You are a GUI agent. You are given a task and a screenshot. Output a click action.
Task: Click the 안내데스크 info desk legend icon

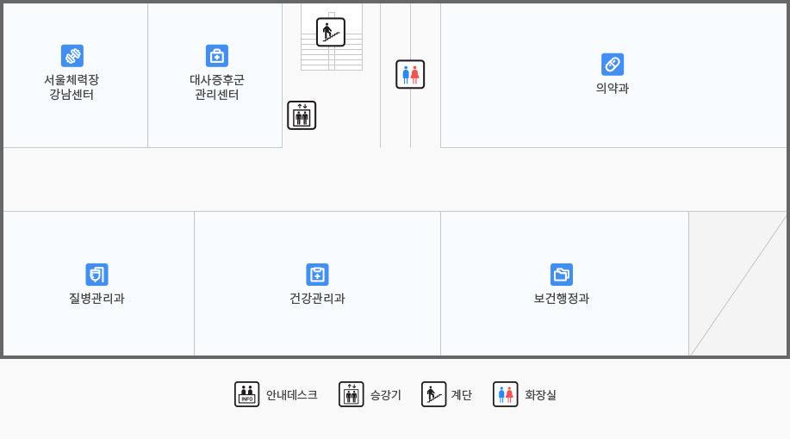pos(247,394)
